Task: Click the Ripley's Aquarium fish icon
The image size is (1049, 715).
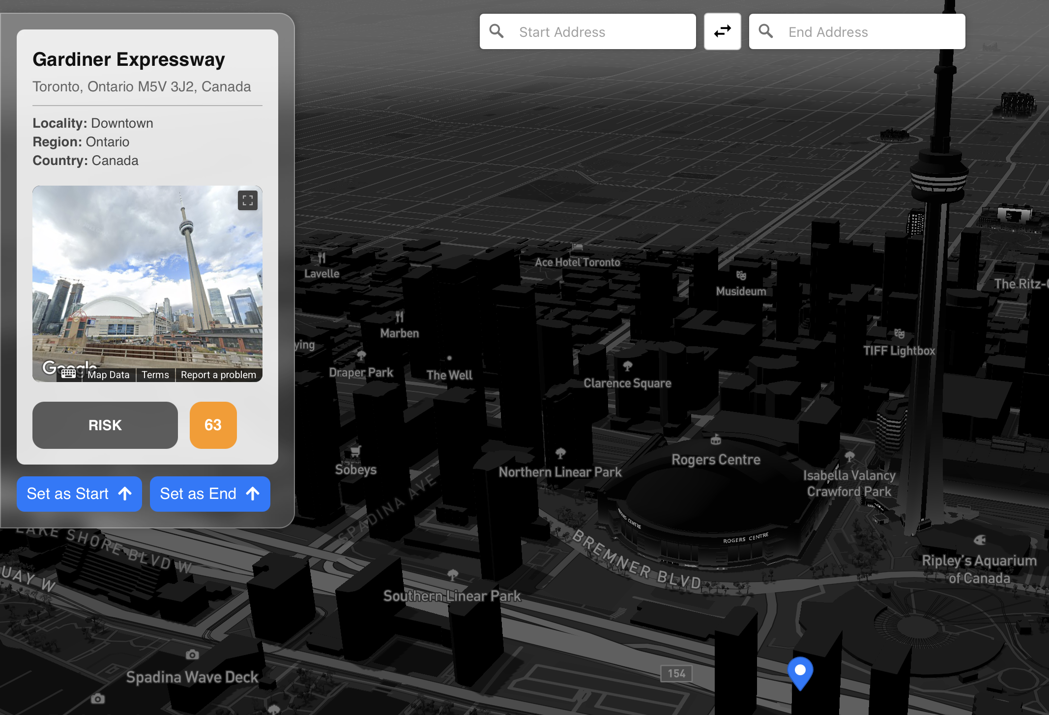Action: [979, 540]
